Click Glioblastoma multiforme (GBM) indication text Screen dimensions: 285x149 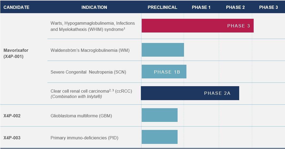click(81, 116)
